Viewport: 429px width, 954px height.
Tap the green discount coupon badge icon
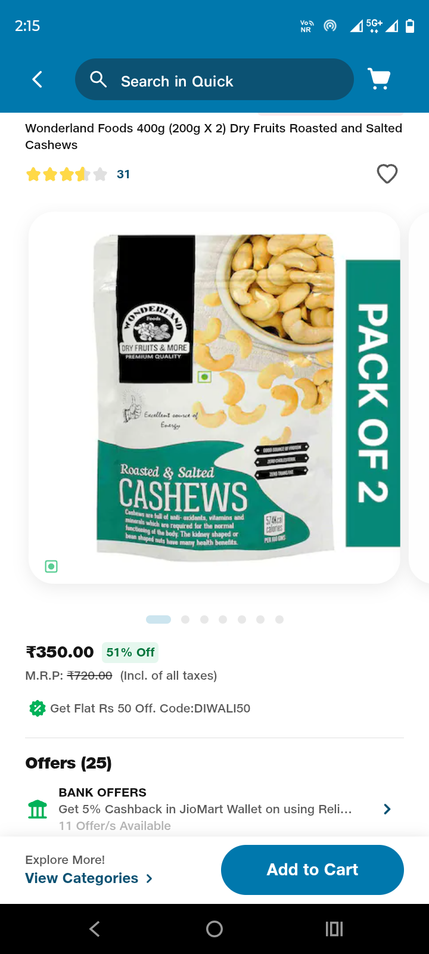pos(38,708)
